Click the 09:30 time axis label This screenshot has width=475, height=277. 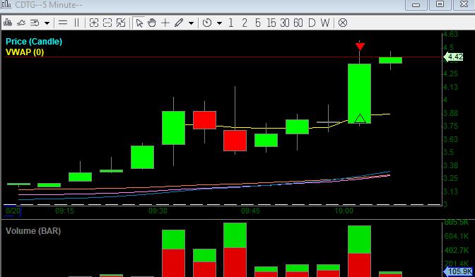[158, 211]
